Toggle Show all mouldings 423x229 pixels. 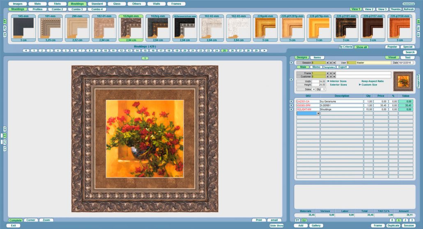pyautogui.click(x=361, y=47)
